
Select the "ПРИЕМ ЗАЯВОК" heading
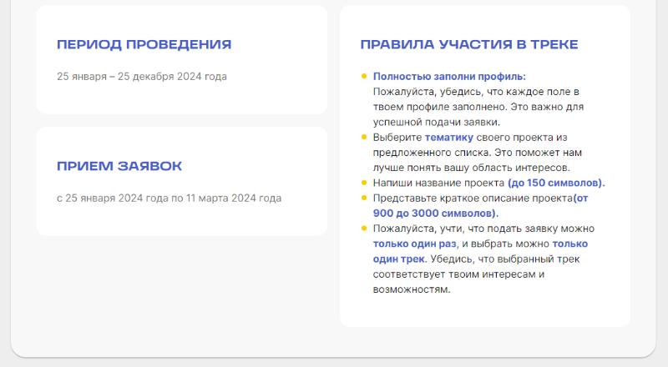[x=119, y=166]
